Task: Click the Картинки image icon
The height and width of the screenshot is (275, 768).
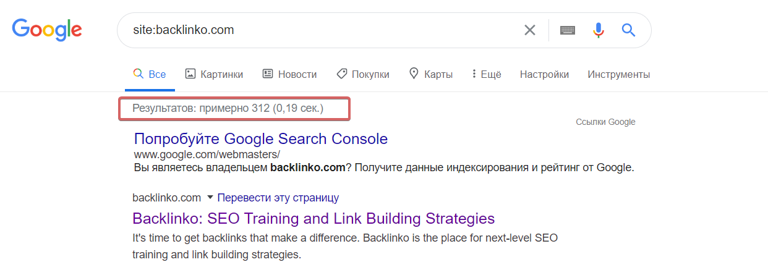Action: point(190,74)
